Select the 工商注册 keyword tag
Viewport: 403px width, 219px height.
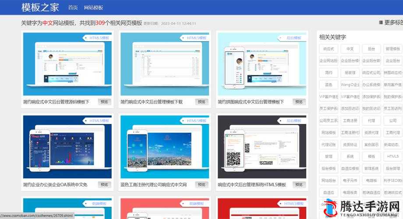(x=350, y=120)
